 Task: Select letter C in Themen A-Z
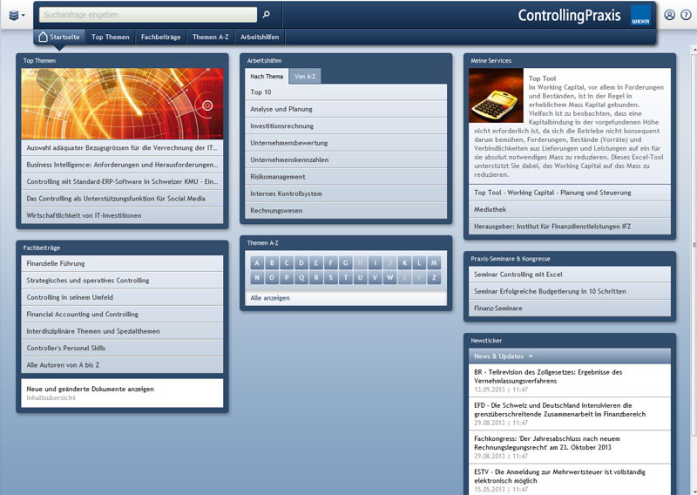pos(287,263)
